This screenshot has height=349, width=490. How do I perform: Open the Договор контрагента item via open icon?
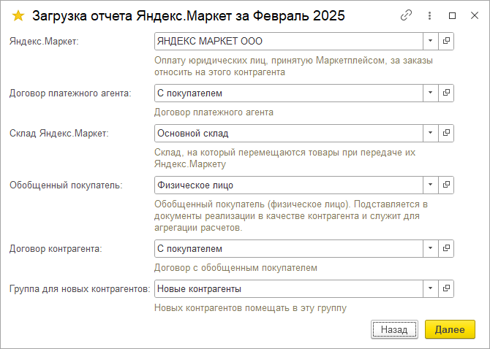click(447, 249)
